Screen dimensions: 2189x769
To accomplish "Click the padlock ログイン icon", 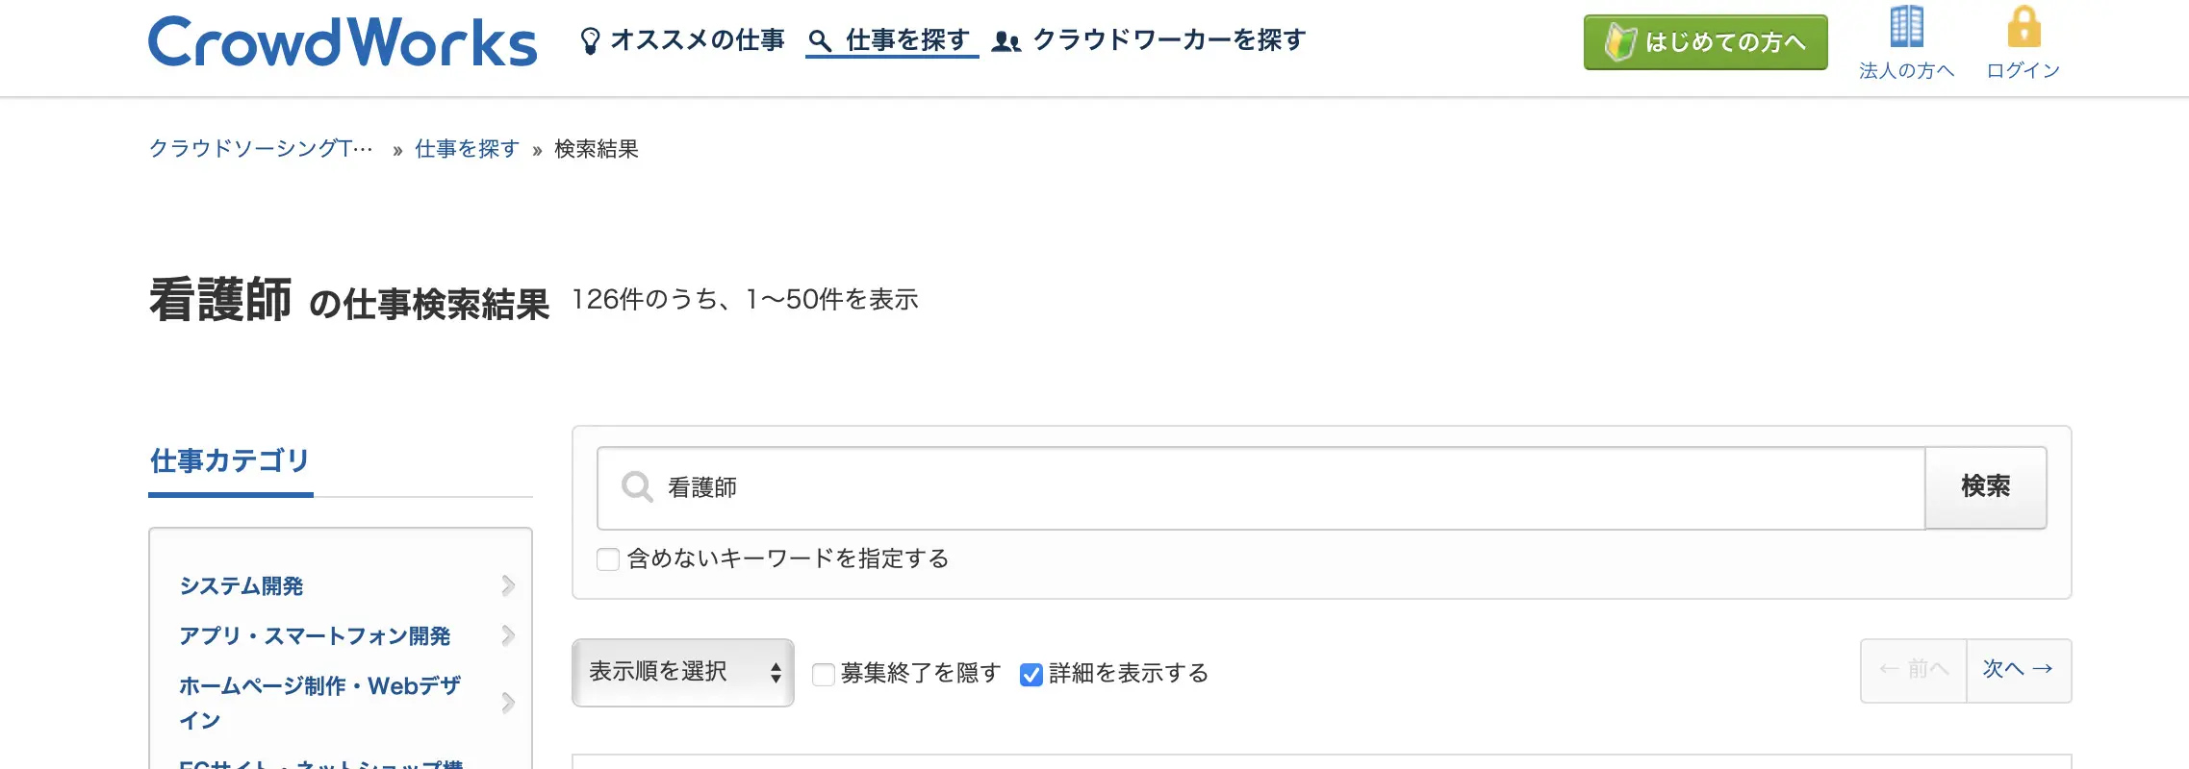I will [x=2024, y=27].
